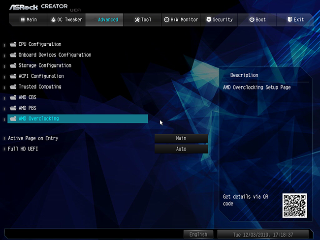
Task: Select the Full HD UEFI label
Action: 23,149
